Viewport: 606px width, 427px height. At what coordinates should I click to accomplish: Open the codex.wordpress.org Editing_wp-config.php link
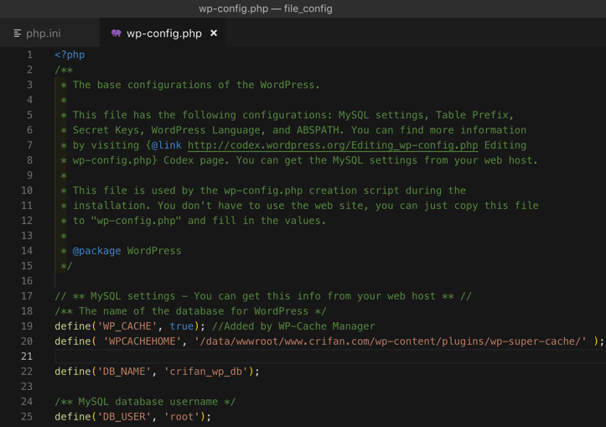tap(333, 145)
